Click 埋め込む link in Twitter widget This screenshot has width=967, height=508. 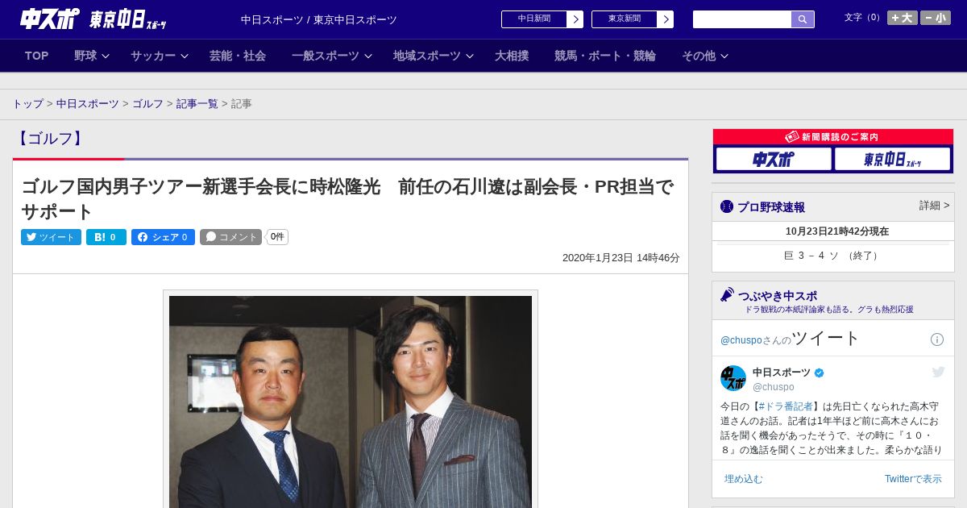click(x=743, y=479)
